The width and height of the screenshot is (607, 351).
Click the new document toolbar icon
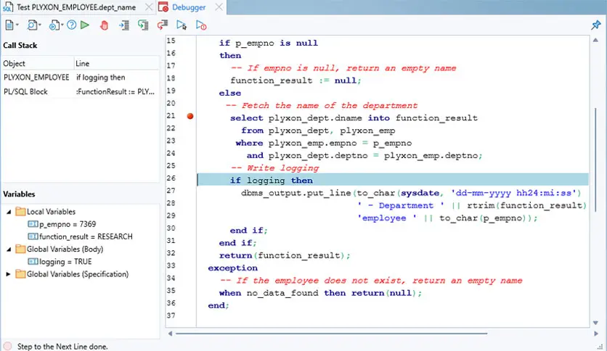(x=9, y=25)
